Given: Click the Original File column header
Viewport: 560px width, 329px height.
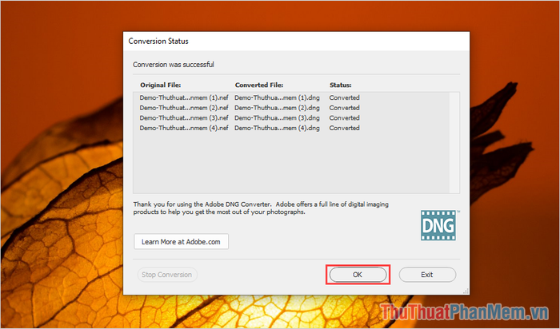Looking at the screenshot, I should 160,85.
